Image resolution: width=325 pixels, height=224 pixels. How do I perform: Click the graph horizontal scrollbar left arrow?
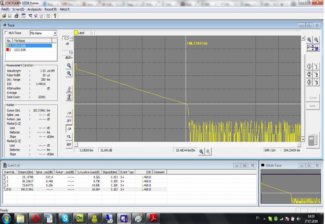coord(76,144)
